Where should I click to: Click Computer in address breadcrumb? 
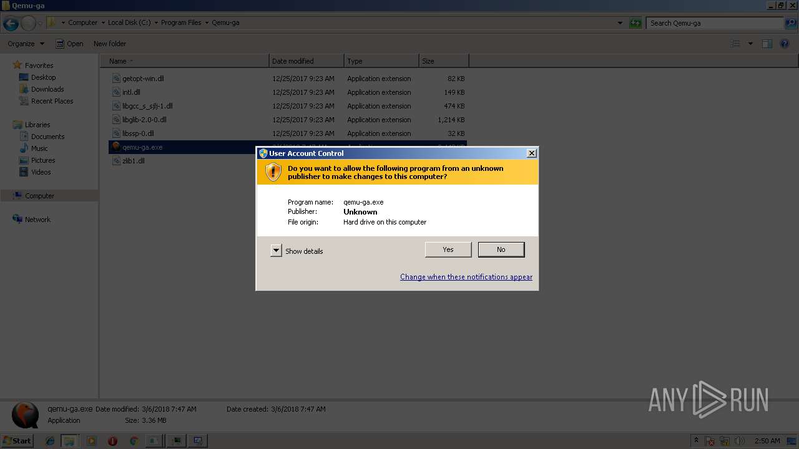pos(83,22)
